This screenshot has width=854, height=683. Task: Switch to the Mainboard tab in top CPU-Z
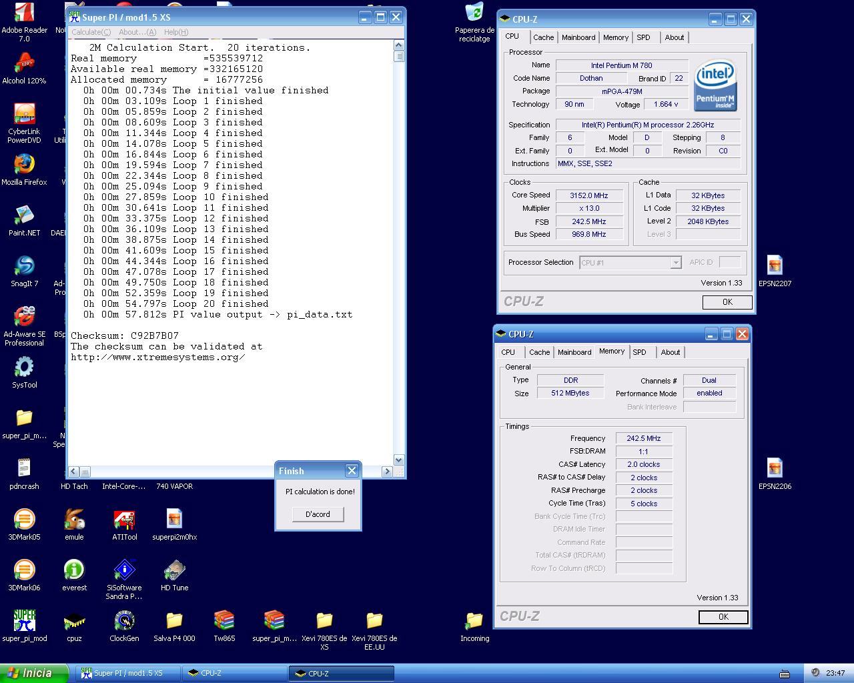coord(578,37)
